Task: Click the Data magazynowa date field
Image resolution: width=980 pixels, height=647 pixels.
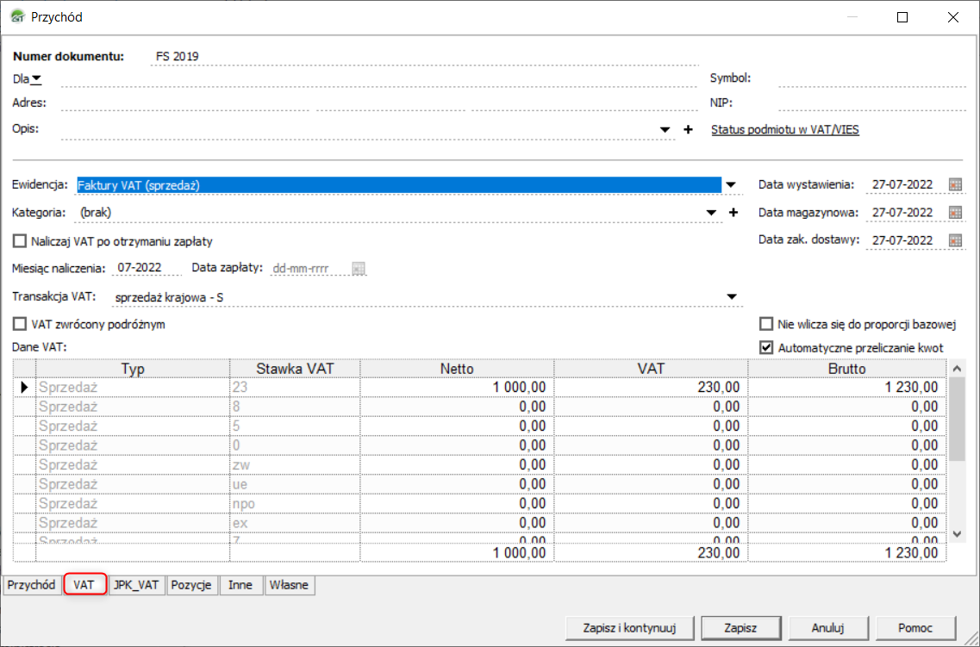Action: (x=905, y=212)
